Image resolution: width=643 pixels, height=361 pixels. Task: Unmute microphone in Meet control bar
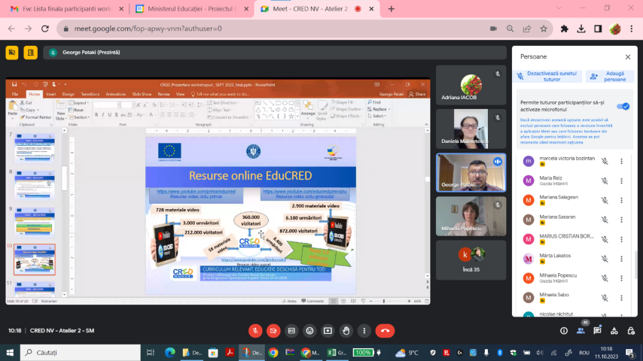pos(255,330)
